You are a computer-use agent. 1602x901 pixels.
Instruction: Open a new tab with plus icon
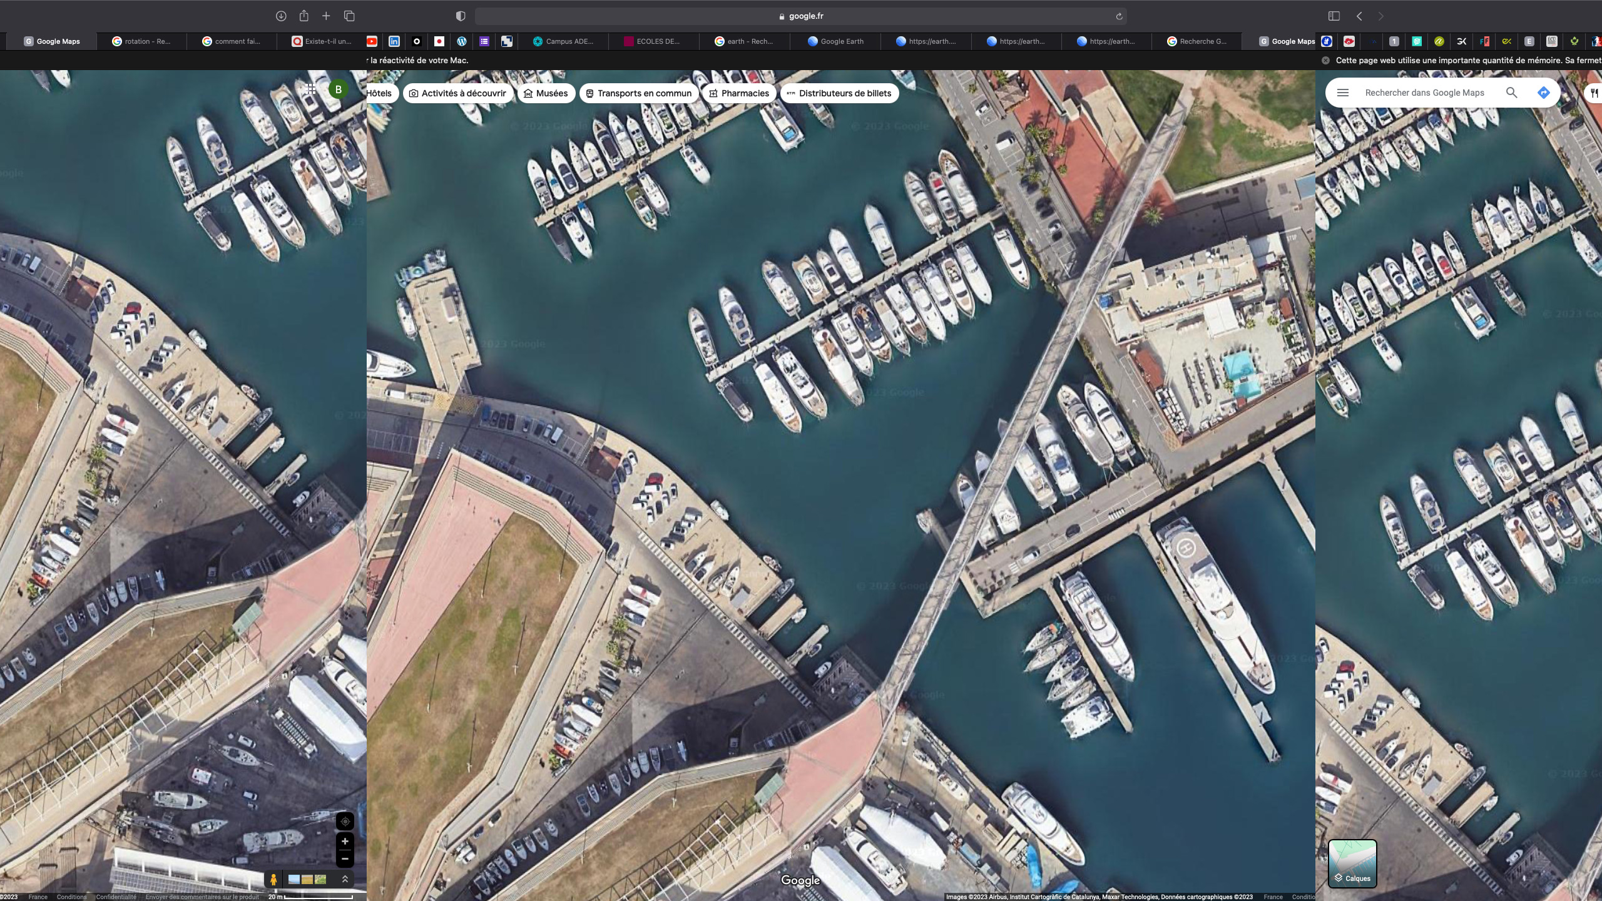coord(326,16)
